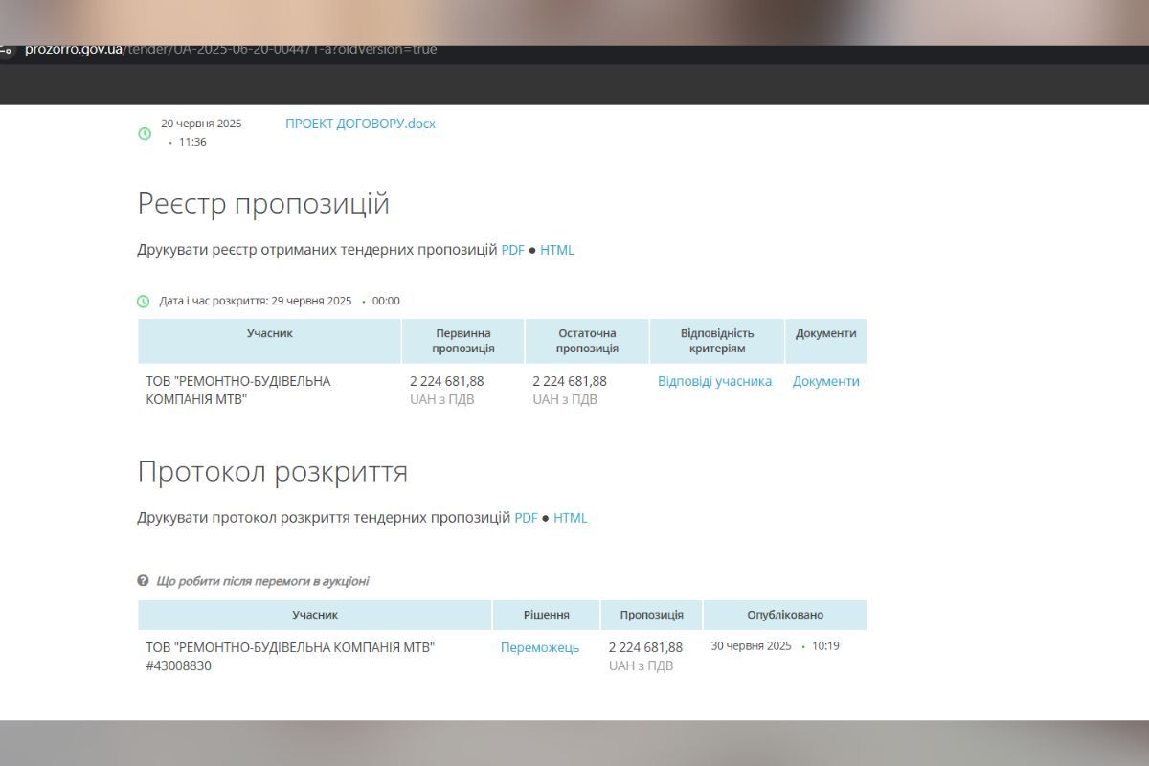Select the winner's company name with #43008830
Screen dimensions: 1149x766
click(289, 657)
